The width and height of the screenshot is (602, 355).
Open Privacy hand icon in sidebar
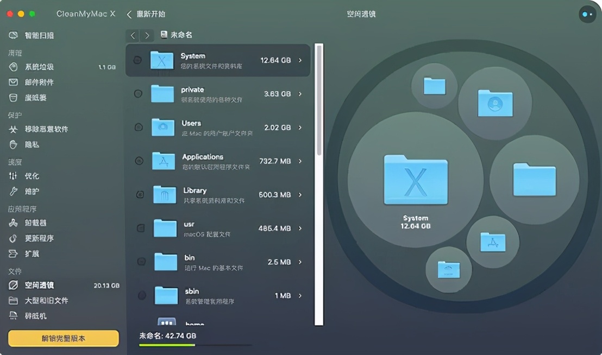[14, 144]
